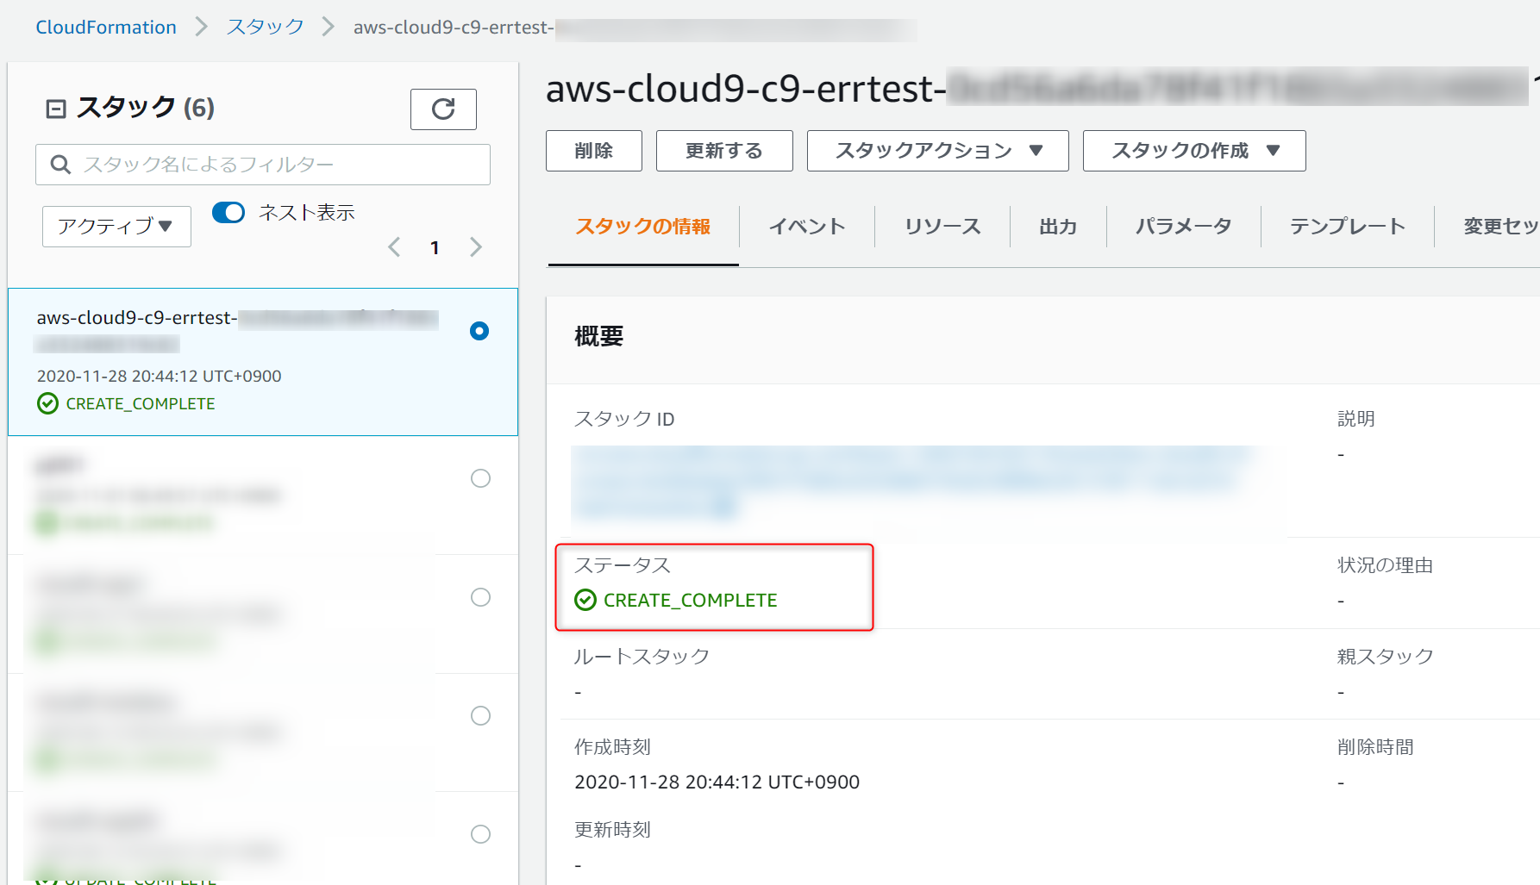
Task: Open the スタック breadcrumb link
Action: click(266, 27)
